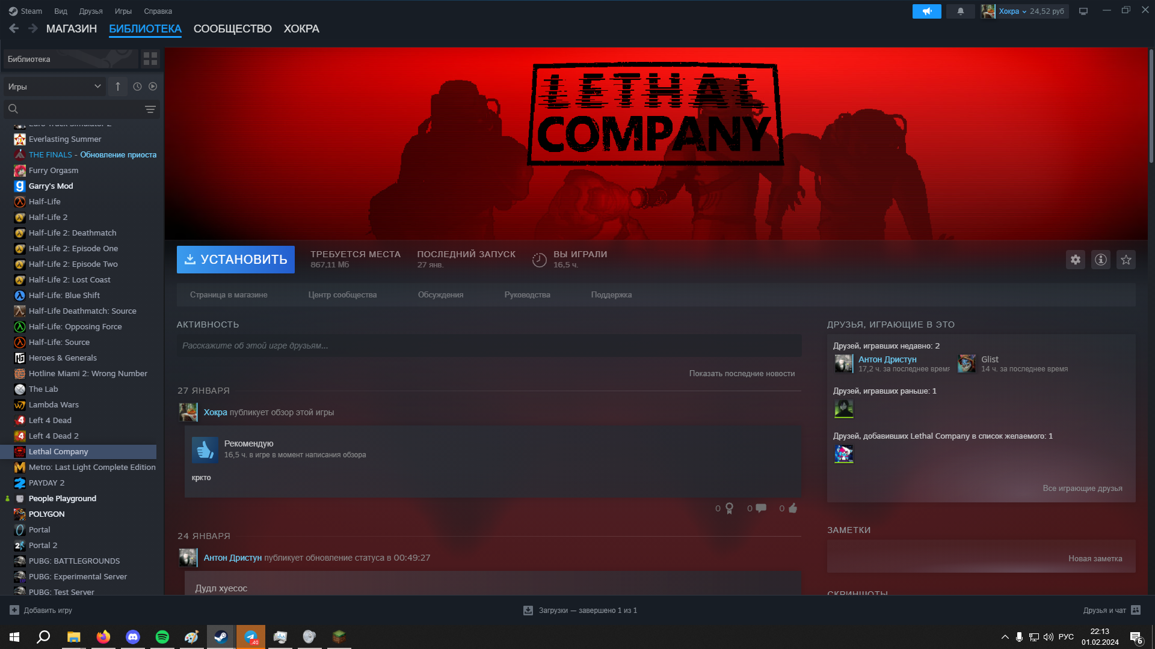The width and height of the screenshot is (1155, 649).
Task: Open Spotify from the taskbar
Action: 162,637
